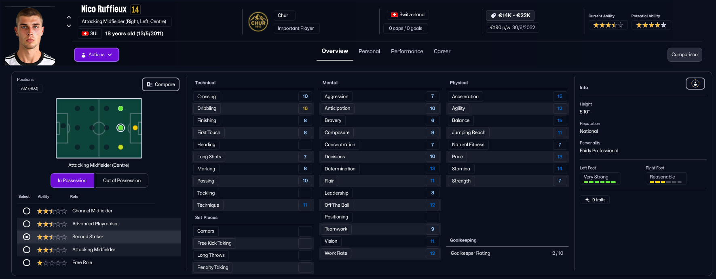Click the Chur club badge icon
The height and width of the screenshot is (279, 716).
(258, 22)
